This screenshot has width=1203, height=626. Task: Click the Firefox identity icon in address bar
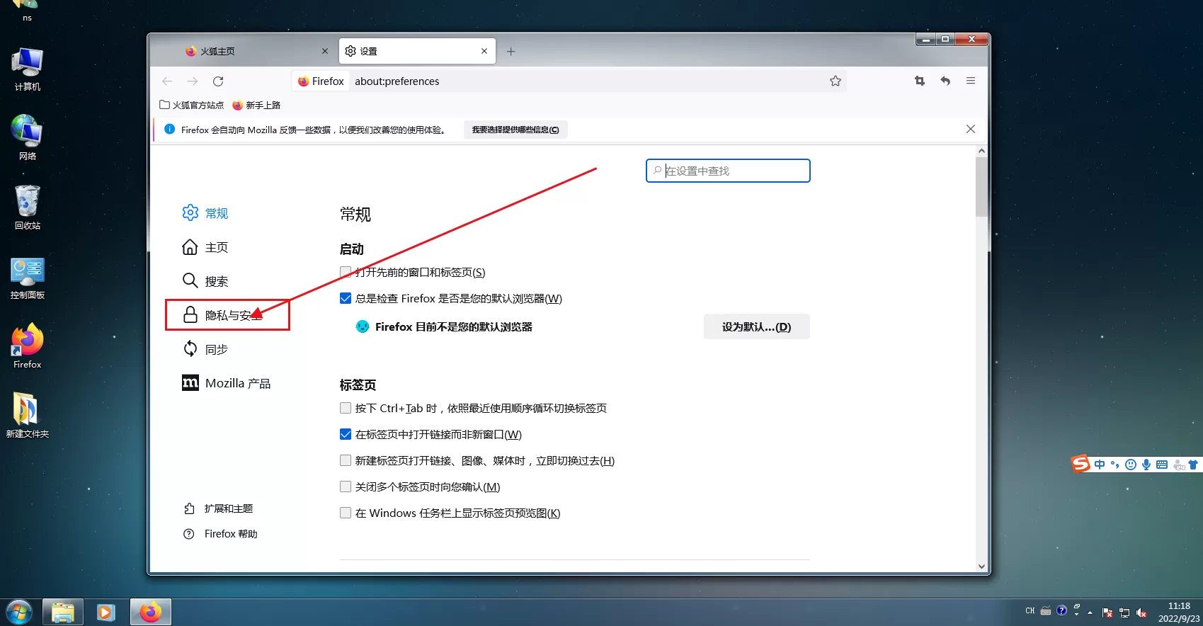[x=321, y=81]
